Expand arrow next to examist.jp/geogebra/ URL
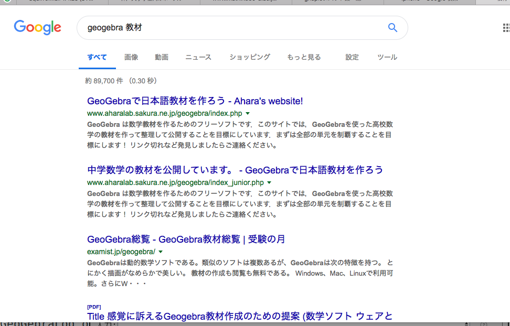This screenshot has width=510, height=326. pyautogui.click(x=161, y=252)
